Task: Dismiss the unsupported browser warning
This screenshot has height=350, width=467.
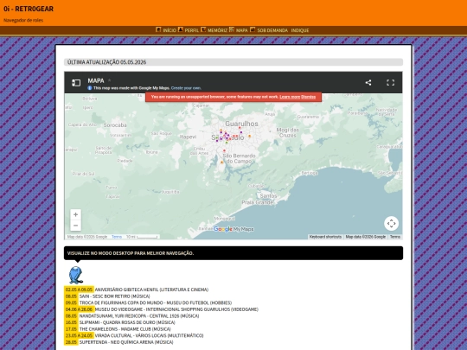Action: point(308,97)
